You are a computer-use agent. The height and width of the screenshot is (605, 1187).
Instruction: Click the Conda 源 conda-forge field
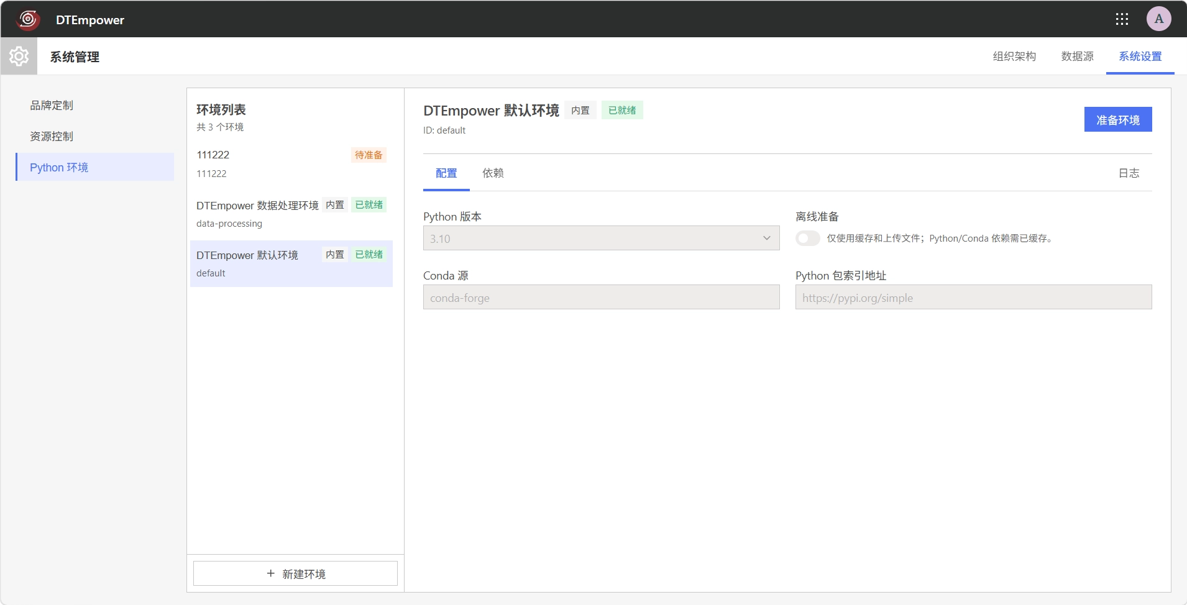tap(601, 297)
